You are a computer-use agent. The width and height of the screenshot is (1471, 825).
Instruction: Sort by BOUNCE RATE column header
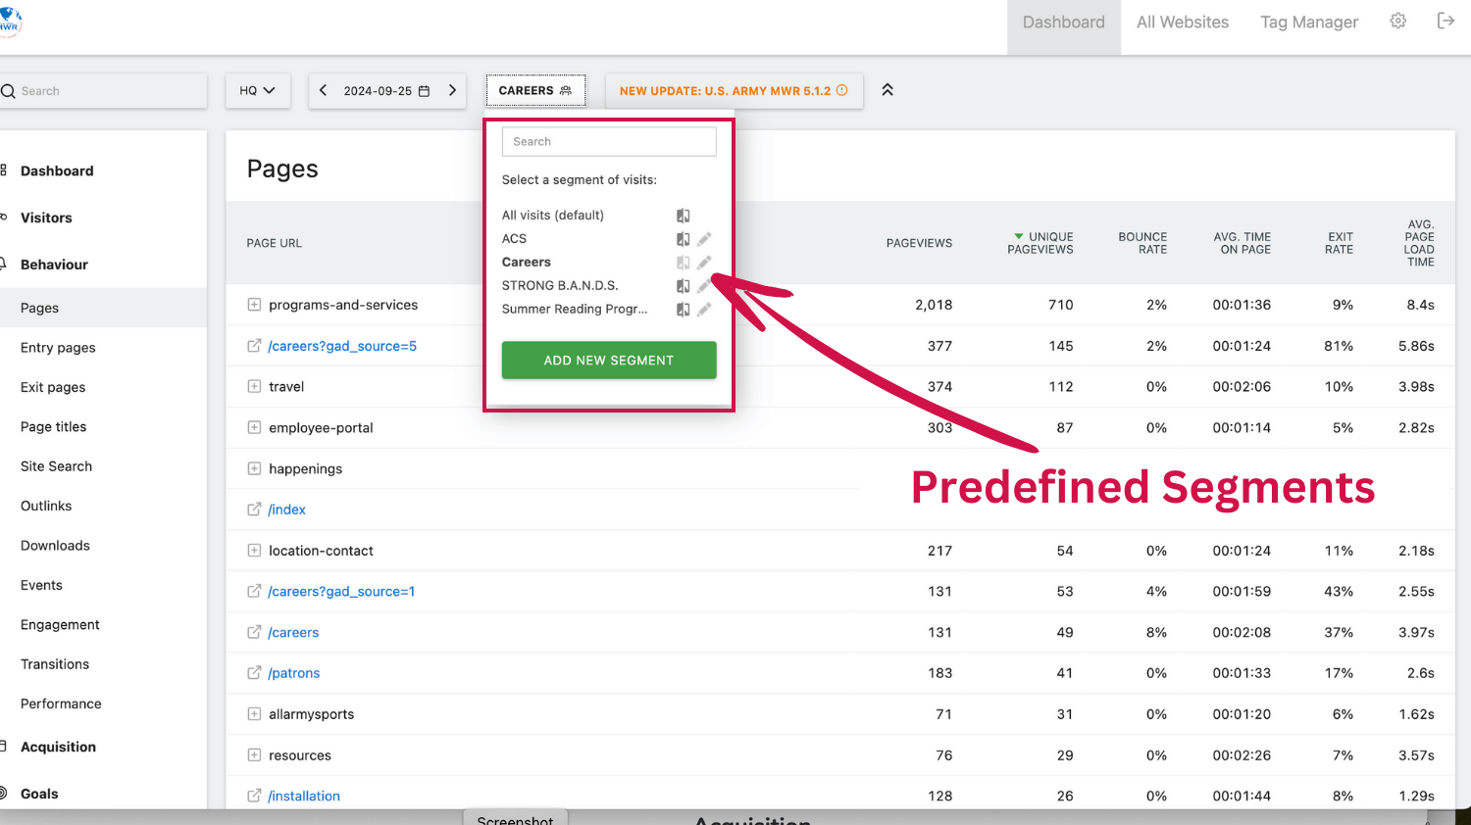click(1142, 243)
